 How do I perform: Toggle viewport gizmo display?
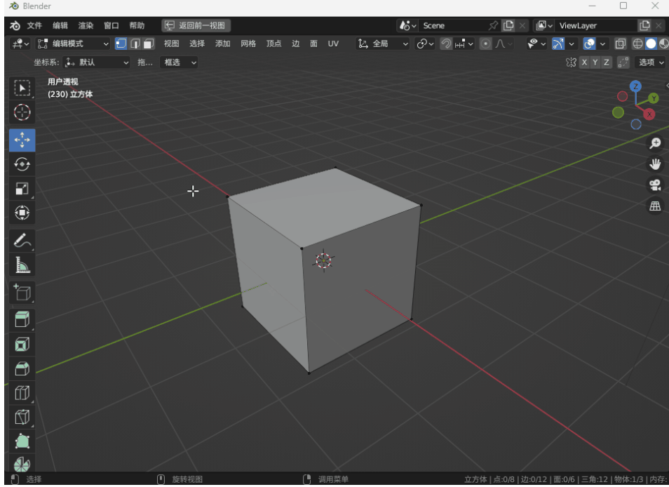pos(558,44)
